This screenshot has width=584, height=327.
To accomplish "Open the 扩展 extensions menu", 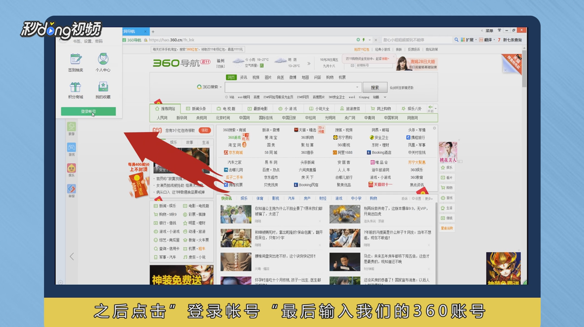I will pos(468,40).
